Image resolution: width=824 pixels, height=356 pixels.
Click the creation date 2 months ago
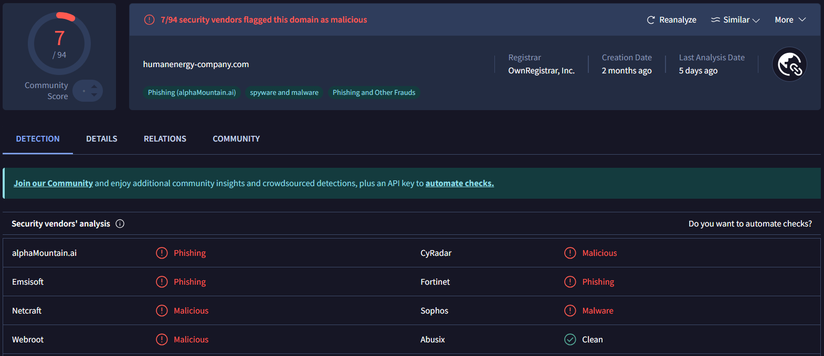[x=627, y=71]
